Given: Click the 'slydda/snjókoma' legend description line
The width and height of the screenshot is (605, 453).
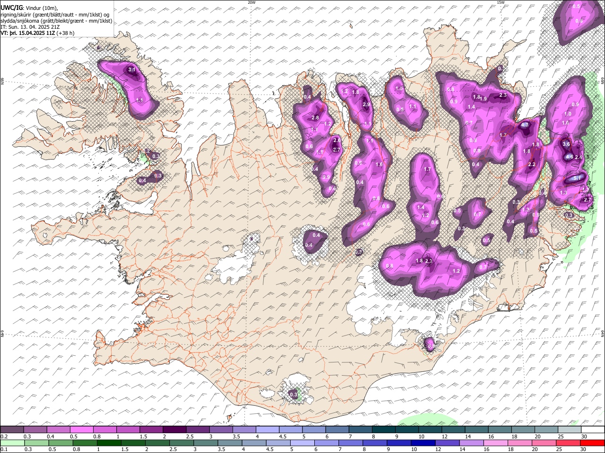Looking at the screenshot, I should [56, 21].
